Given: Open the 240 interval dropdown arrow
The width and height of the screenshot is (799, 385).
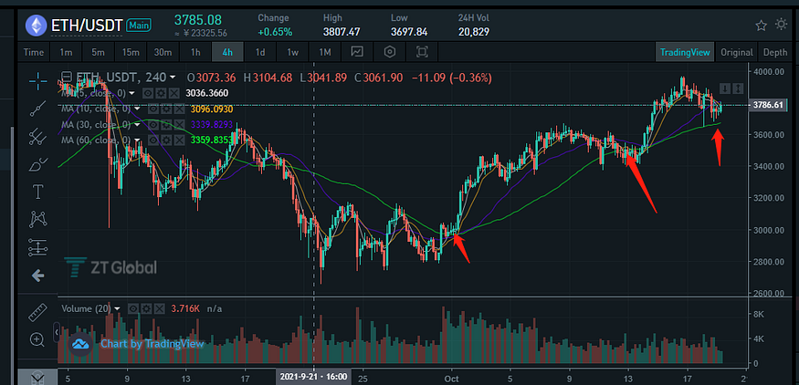Looking at the screenshot, I should pos(173,78).
